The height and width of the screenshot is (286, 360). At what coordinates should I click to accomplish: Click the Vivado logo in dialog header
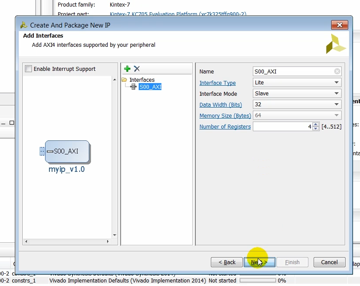(x=336, y=44)
